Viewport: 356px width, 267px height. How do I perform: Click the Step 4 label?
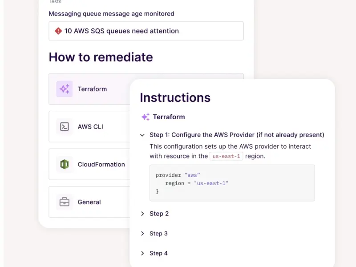[159, 253]
